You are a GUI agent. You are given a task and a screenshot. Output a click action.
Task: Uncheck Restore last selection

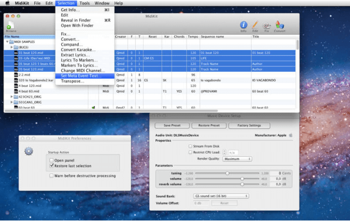pos(51,166)
